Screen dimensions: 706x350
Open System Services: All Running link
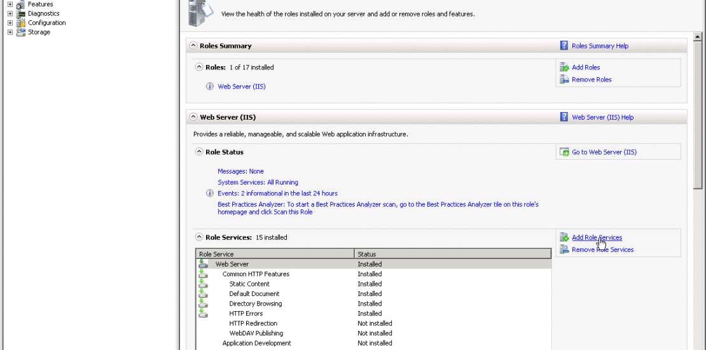coord(258,183)
